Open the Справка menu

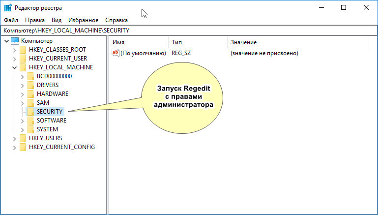[116, 20]
